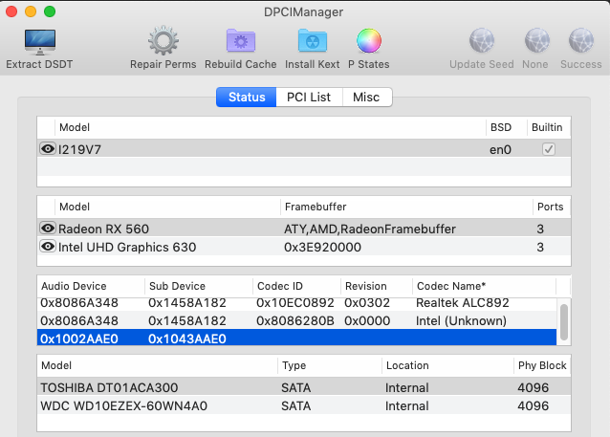
Task: Click the green zoom window button
Action: 50,11
